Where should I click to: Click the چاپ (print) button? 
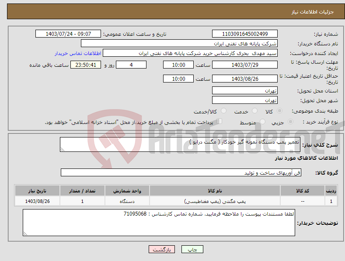point(192,249)
